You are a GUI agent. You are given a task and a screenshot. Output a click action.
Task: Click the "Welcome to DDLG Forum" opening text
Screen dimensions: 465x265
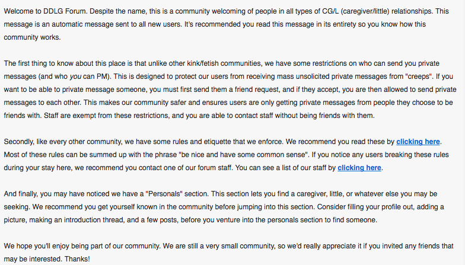45,11
